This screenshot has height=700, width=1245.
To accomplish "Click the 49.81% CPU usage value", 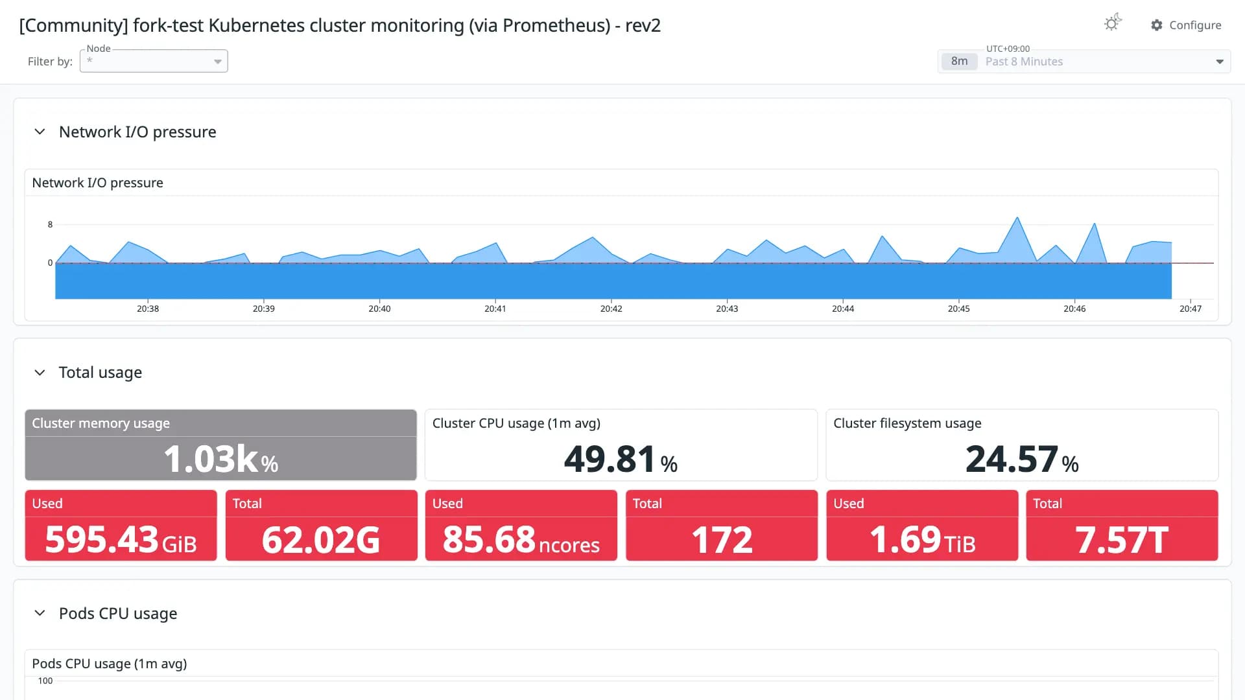I will tap(621, 460).
